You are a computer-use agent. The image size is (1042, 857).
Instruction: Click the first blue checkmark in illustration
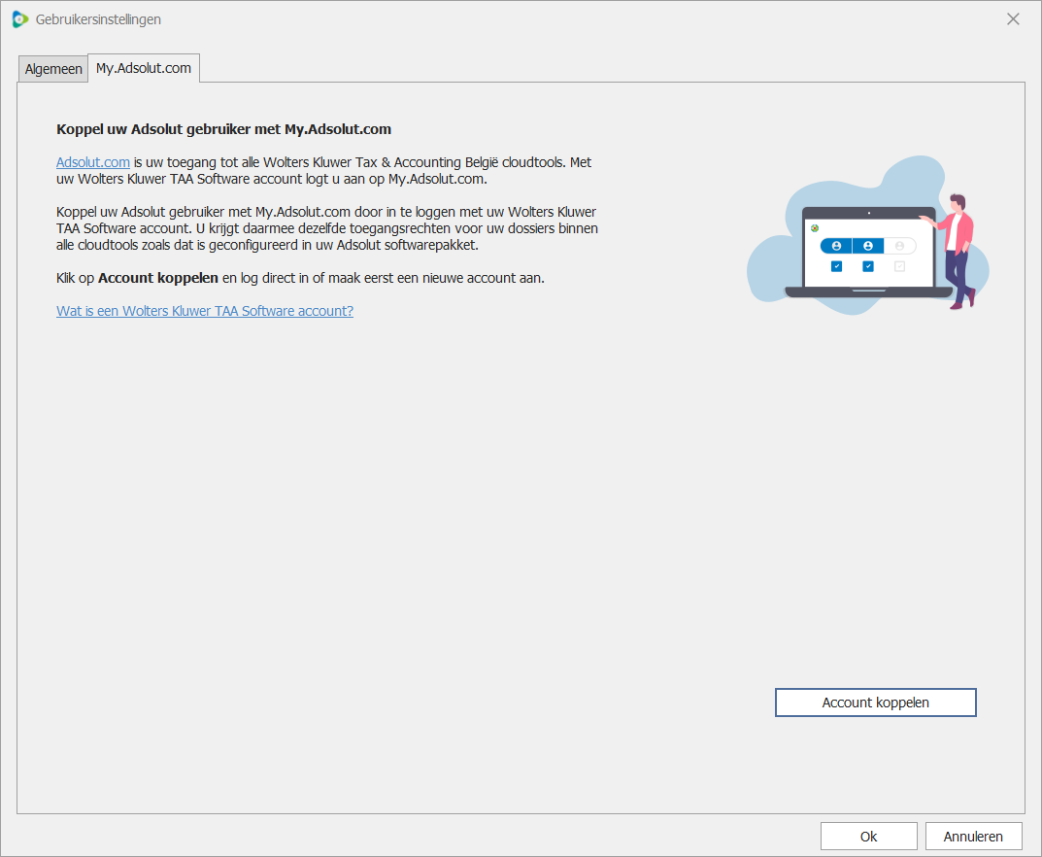click(836, 266)
